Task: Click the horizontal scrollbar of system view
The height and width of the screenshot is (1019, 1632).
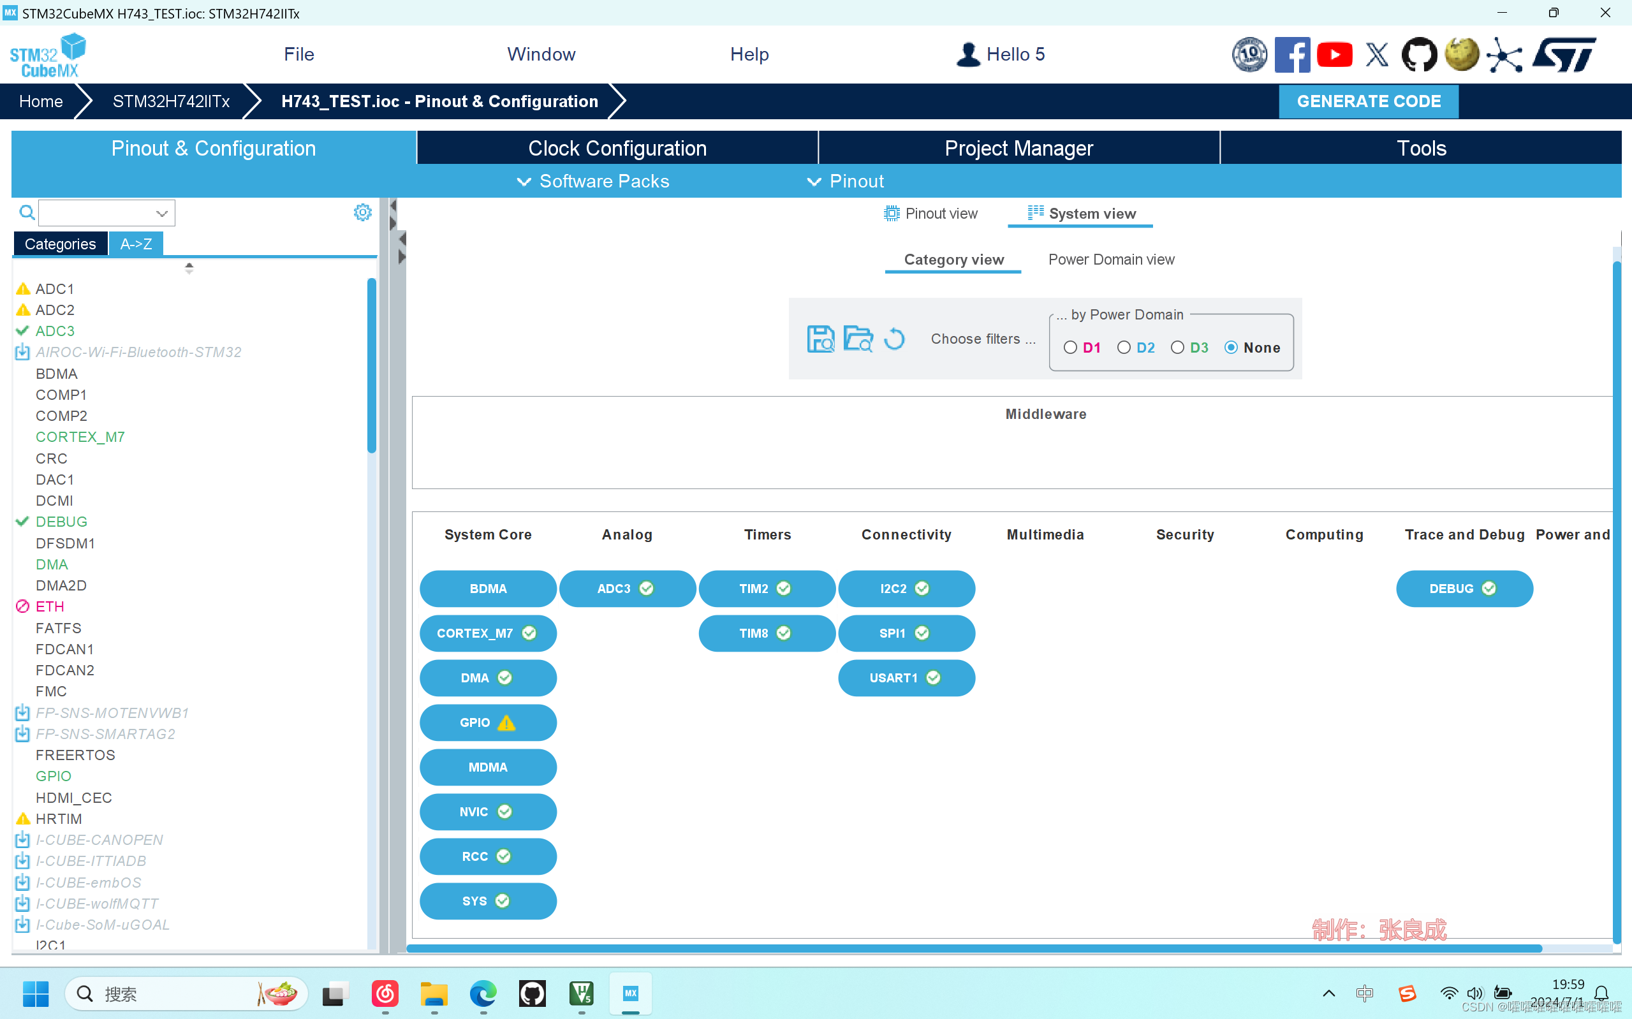Action: [974, 948]
